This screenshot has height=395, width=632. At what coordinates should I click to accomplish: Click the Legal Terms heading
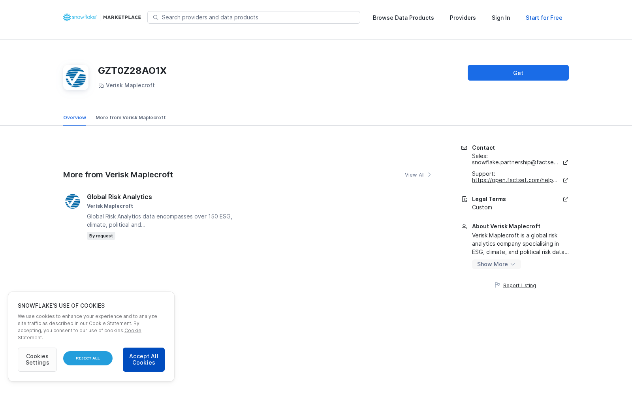(x=489, y=199)
